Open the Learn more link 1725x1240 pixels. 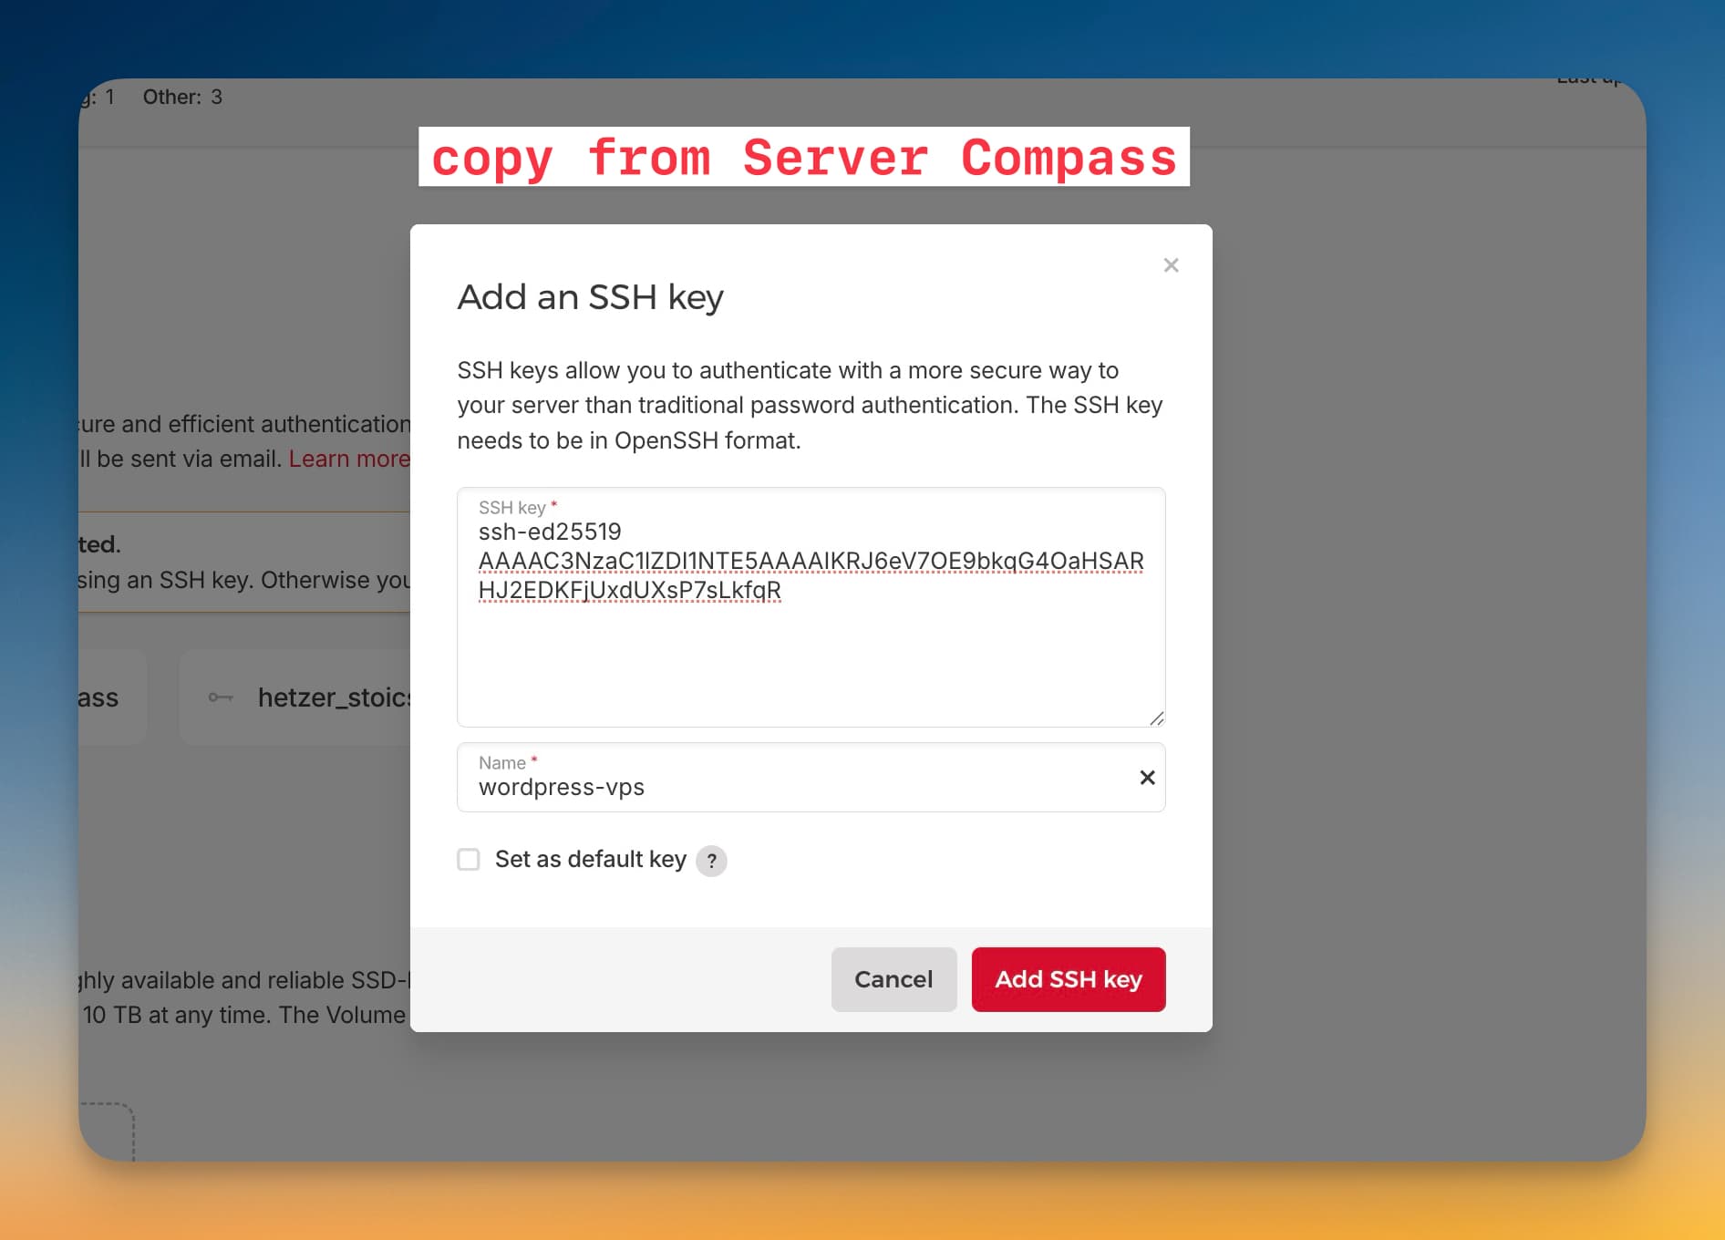(350, 458)
